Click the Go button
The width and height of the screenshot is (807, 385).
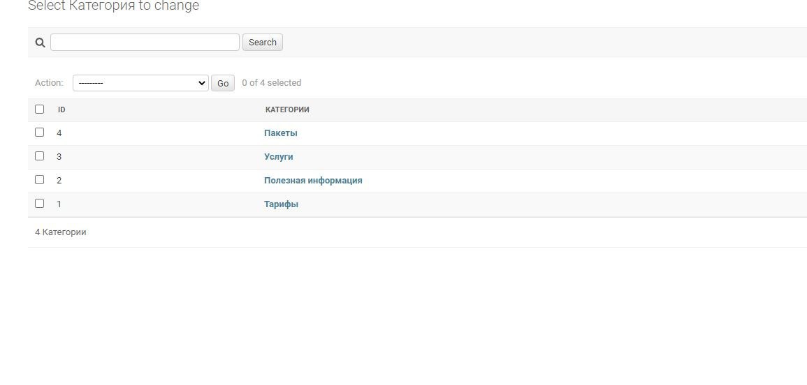[223, 83]
